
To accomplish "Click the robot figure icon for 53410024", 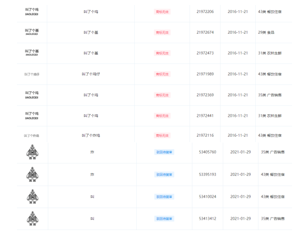I will click(x=32, y=197).
